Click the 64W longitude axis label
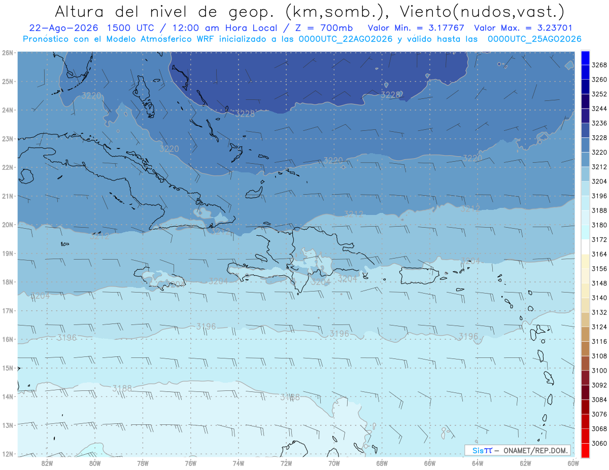The width and height of the screenshot is (609, 470). coord(478,463)
